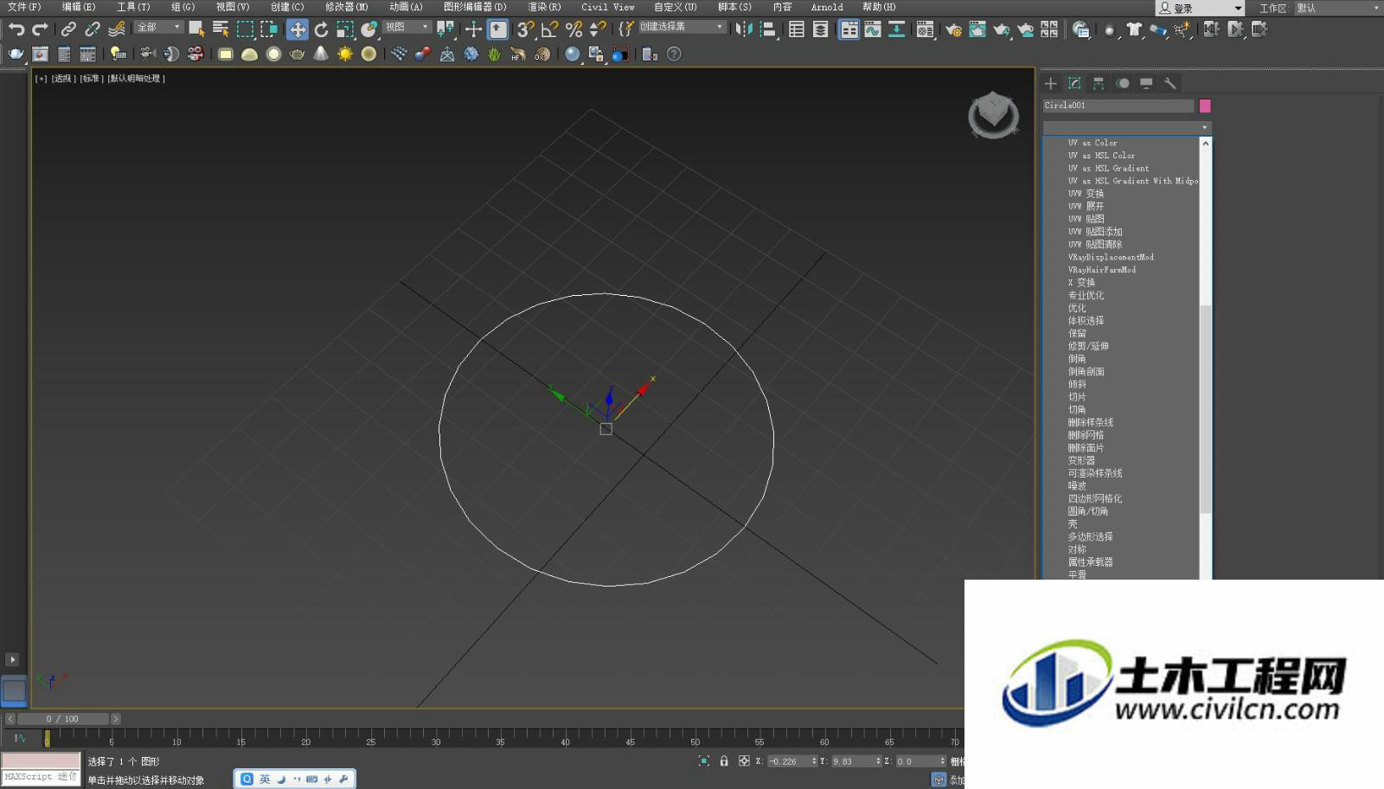1384x789 pixels.
Task: Open the 工作区 默认 workspace dropdown
Action: [1337, 8]
